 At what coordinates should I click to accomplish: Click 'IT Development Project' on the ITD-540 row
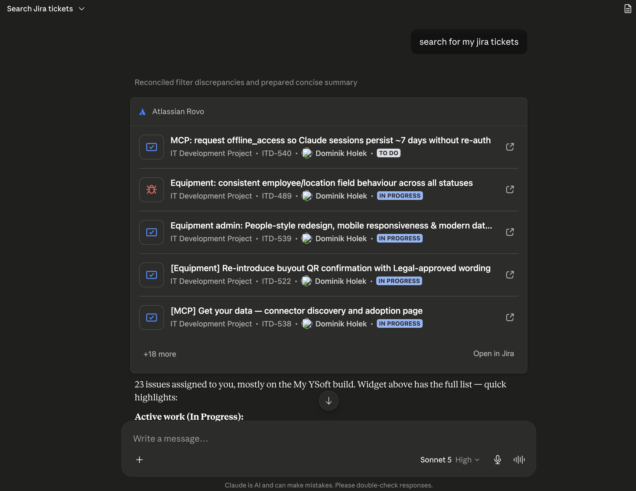(211, 153)
